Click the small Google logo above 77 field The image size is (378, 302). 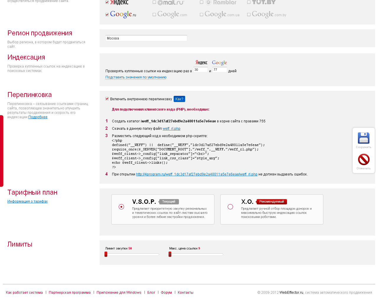(219, 63)
